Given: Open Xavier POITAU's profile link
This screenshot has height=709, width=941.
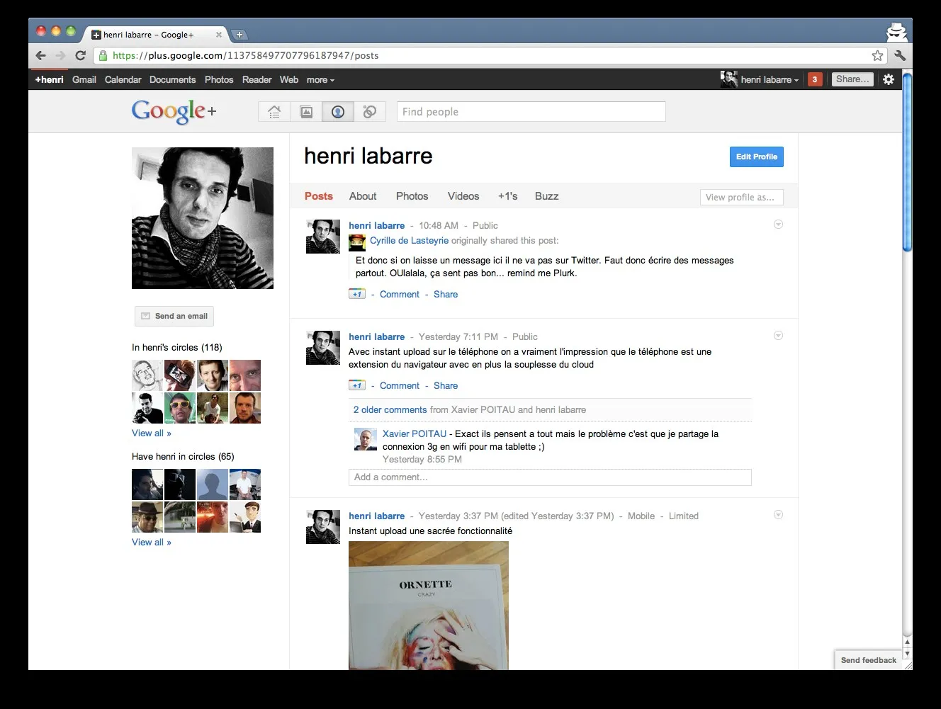Looking at the screenshot, I should (x=415, y=433).
